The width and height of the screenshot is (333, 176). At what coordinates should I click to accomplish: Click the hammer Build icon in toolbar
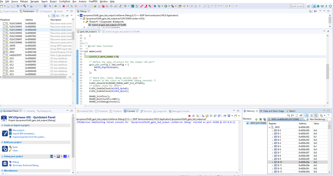pyautogui.click(x=24, y=6)
